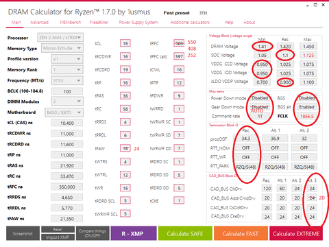Click the R - XMP button
The height and width of the screenshot is (247, 329).
click(134, 233)
